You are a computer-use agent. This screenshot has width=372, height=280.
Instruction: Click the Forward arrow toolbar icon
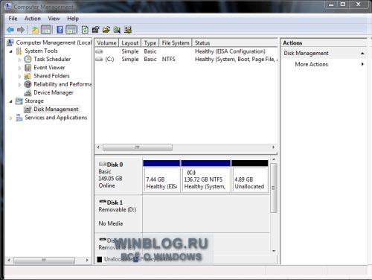click(21, 30)
